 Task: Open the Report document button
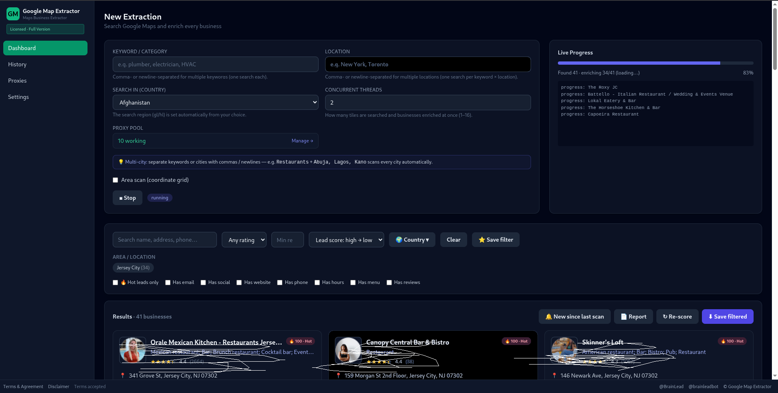pyautogui.click(x=634, y=317)
